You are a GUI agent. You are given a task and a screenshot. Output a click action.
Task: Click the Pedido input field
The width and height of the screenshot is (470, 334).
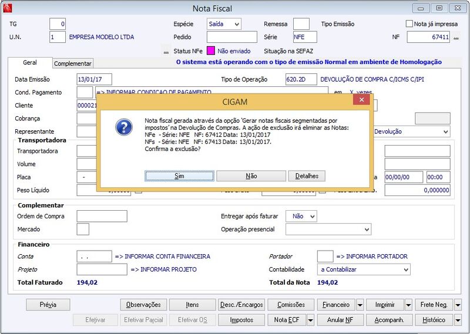point(231,37)
